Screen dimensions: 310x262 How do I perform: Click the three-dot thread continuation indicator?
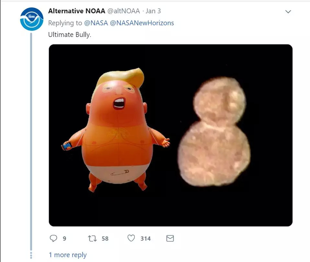31,255
